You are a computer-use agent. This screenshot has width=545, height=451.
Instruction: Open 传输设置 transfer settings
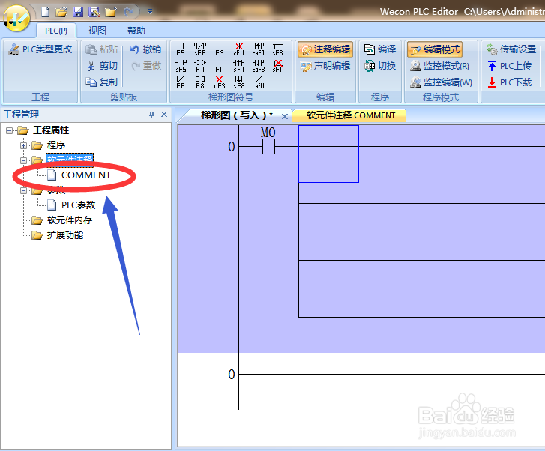511,49
